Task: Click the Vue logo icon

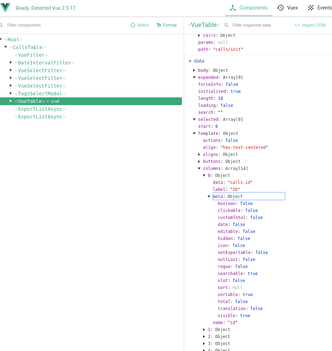Action: [x=6, y=7]
